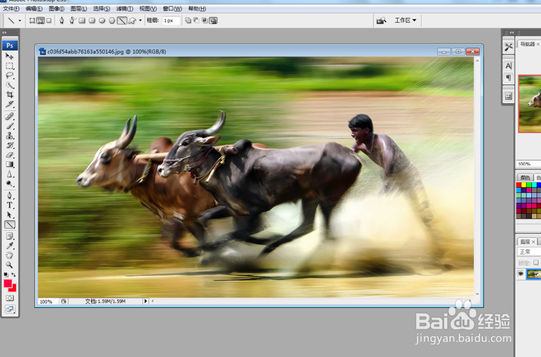The width and height of the screenshot is (541, 357).
Task: Click the Ps logo atop toolbox
Action: [x=10, y=45]
